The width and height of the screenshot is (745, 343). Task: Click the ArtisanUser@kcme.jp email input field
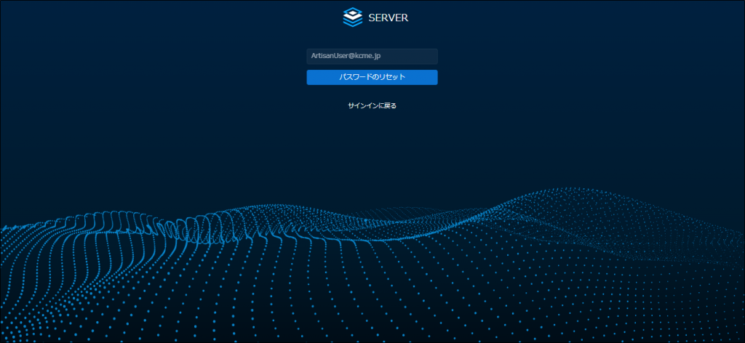point(372,56)
